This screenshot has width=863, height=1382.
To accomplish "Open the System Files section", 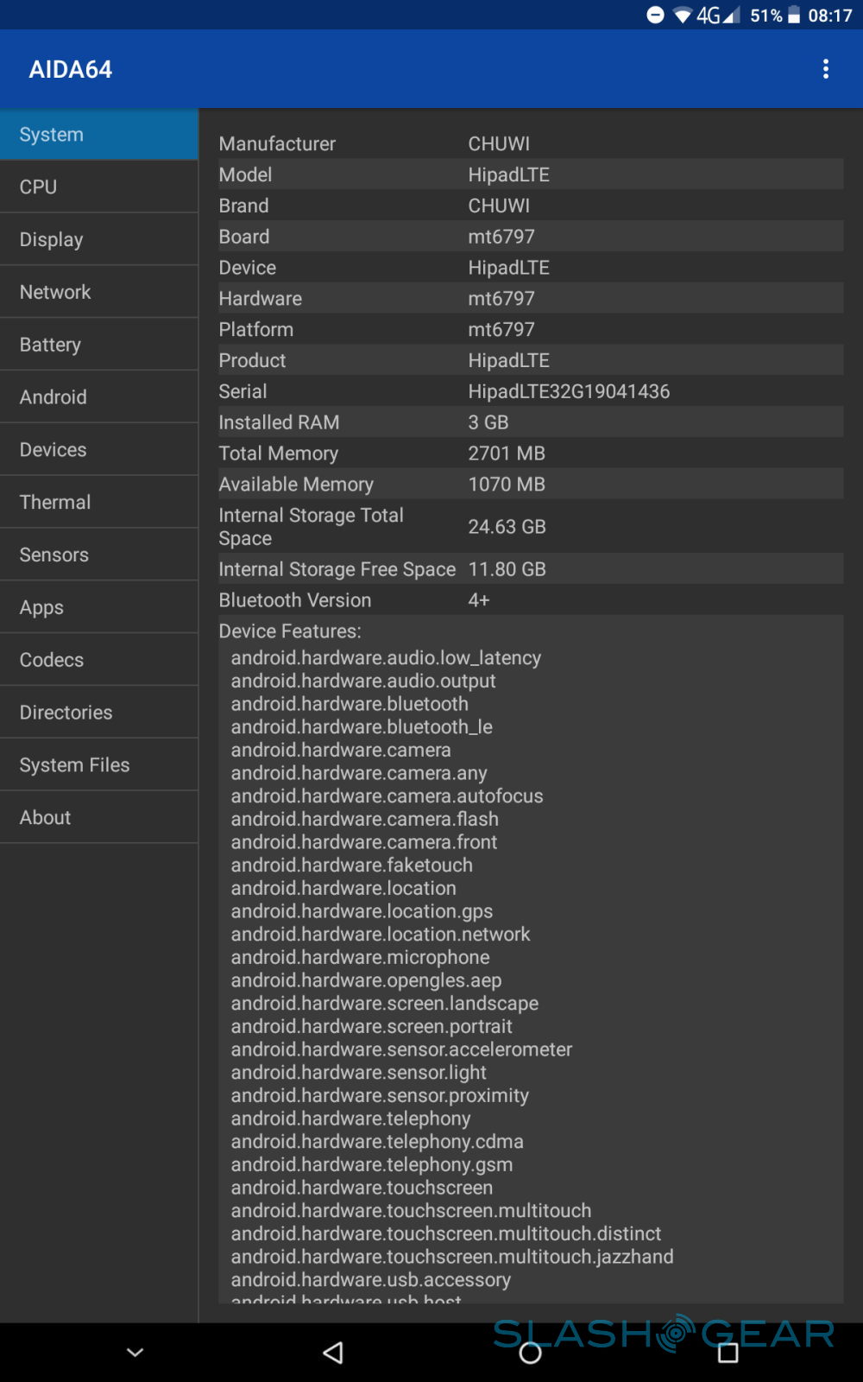I will (x=99, y=765).
